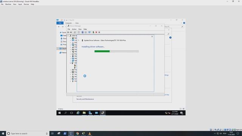Open File tab in This PC window
242x136 pixels.
click(60, 23)
